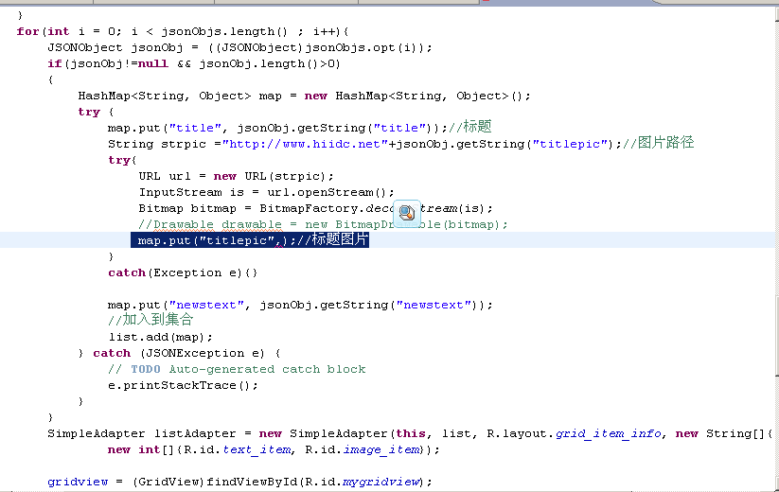Click the "http://www.hiidc.net" string literal
779x492 pixels.
tap(305, 144)
